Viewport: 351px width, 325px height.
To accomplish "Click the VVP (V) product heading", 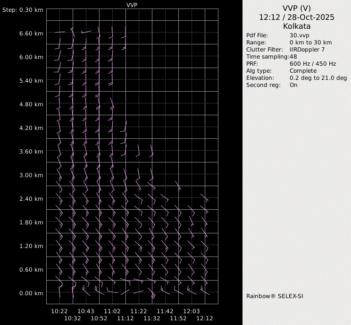I will (x=296, y=9).
